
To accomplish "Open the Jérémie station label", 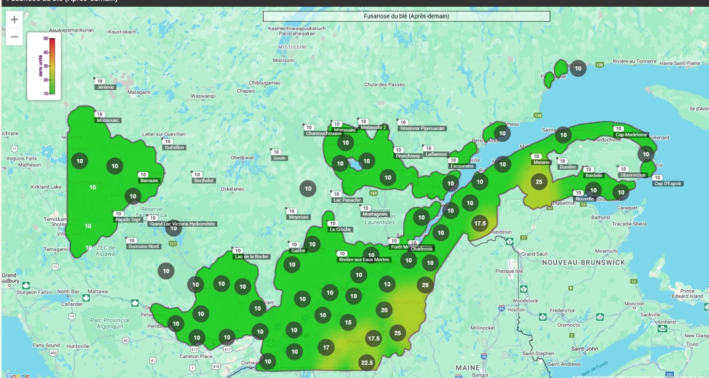I will [106, 87].
